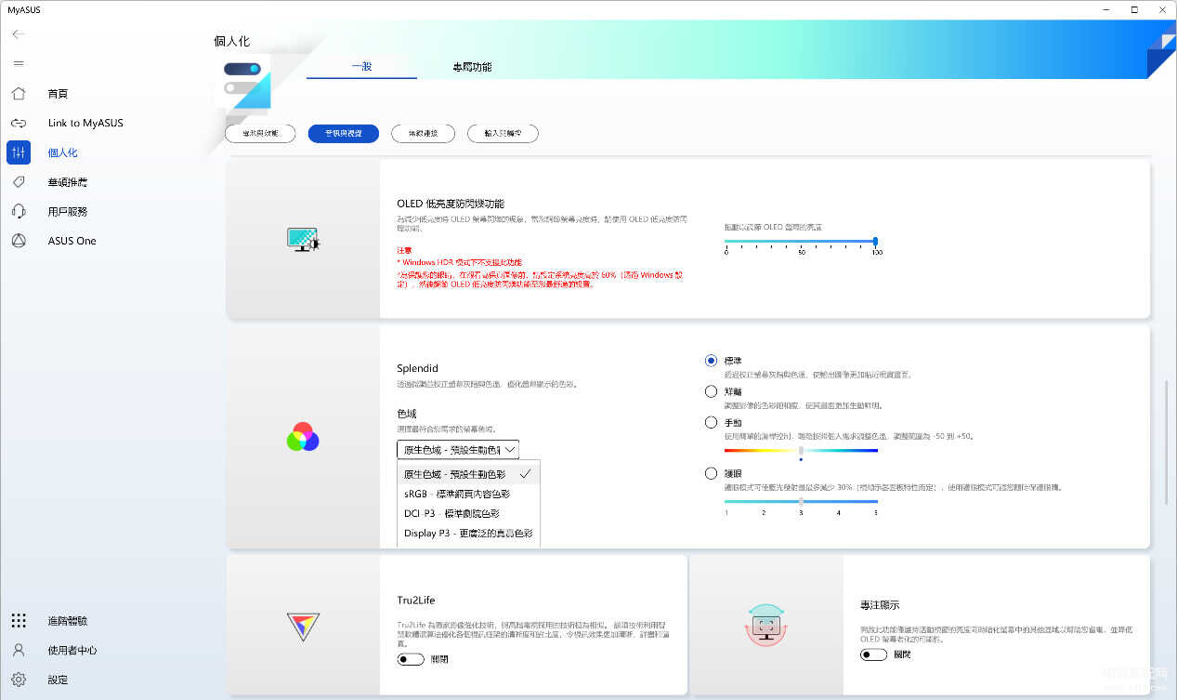The height and width of the screenshot is (700, 1177).
Task: Go back using the back arrow
Action: pos(19,34)
